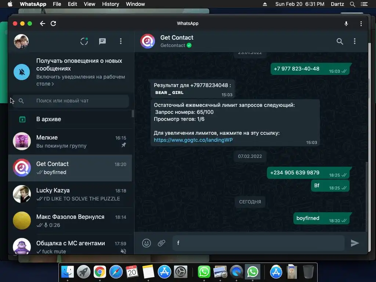Open Launchpad from the Dock
This screenshot has width=376, height=282.
tap(84, 272)
